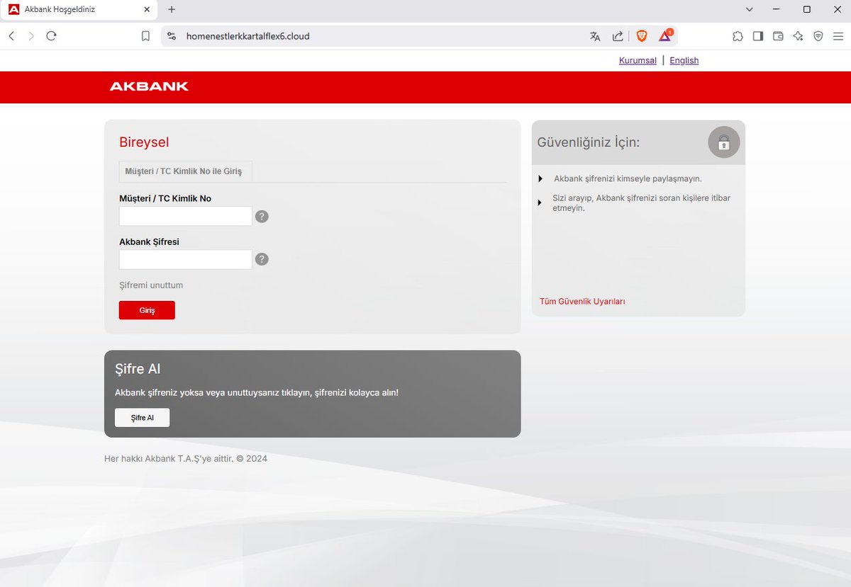The height and width of the screenshot is (587, 851).
Task: Open the tab search chevron dropdown
Action: 750,10
